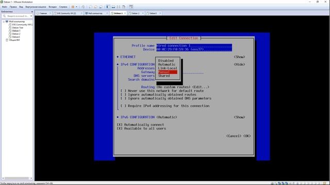
Task: Collapse the Мой компьютер tree node
Action: [4, 22]
